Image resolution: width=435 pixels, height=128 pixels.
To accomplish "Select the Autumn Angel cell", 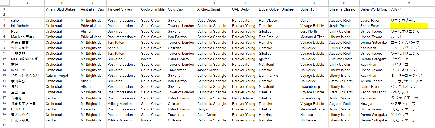I will pos(62,75).
